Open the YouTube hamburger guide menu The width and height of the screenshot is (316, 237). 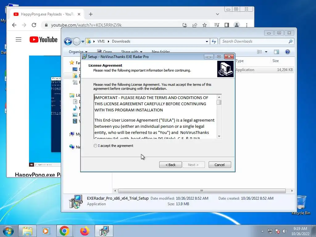(x=19, y=39)
